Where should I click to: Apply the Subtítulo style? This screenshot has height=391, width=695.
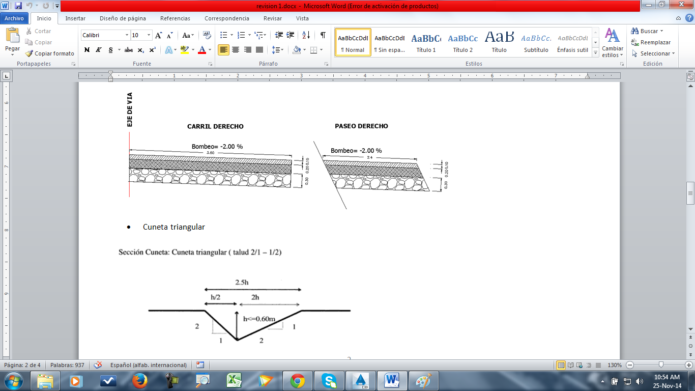pyautogui.click(x=536, y=42)
